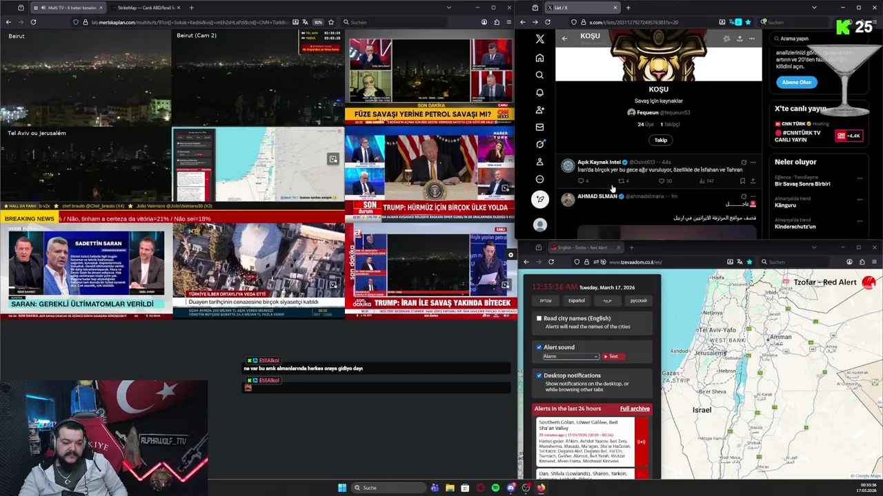Open Grok icon in X sidebar
Viewport: 883px width, 496px height.
(x=539, y=144)
